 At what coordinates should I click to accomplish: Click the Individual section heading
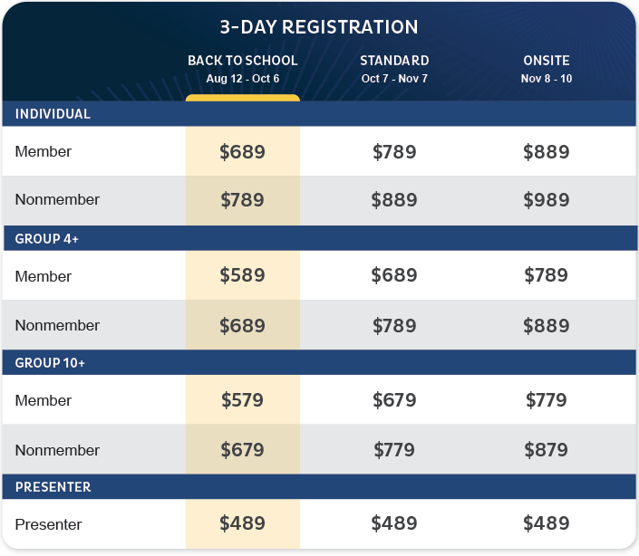53,114
